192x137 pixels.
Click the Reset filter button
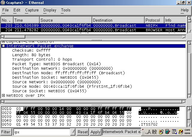coord(83,132)
